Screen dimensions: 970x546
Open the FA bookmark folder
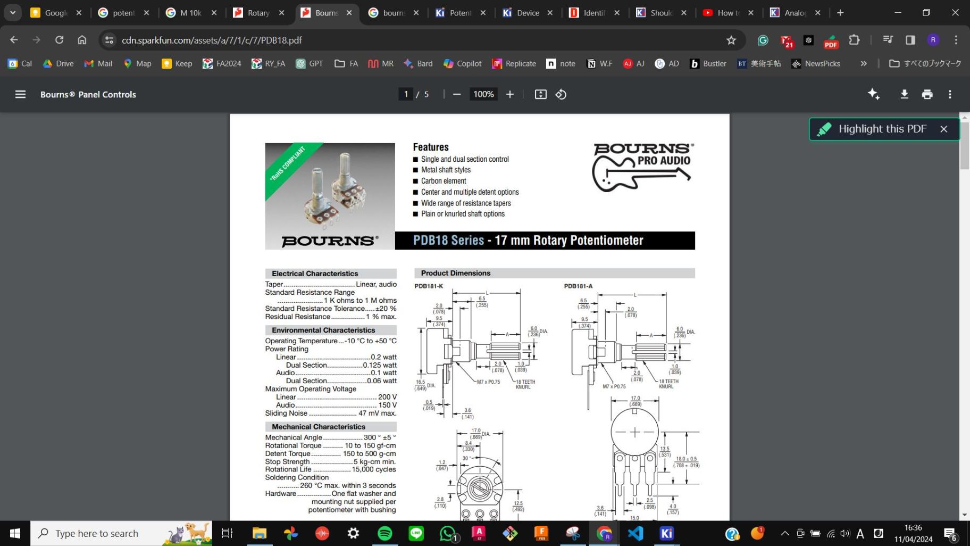pos(346,63)
